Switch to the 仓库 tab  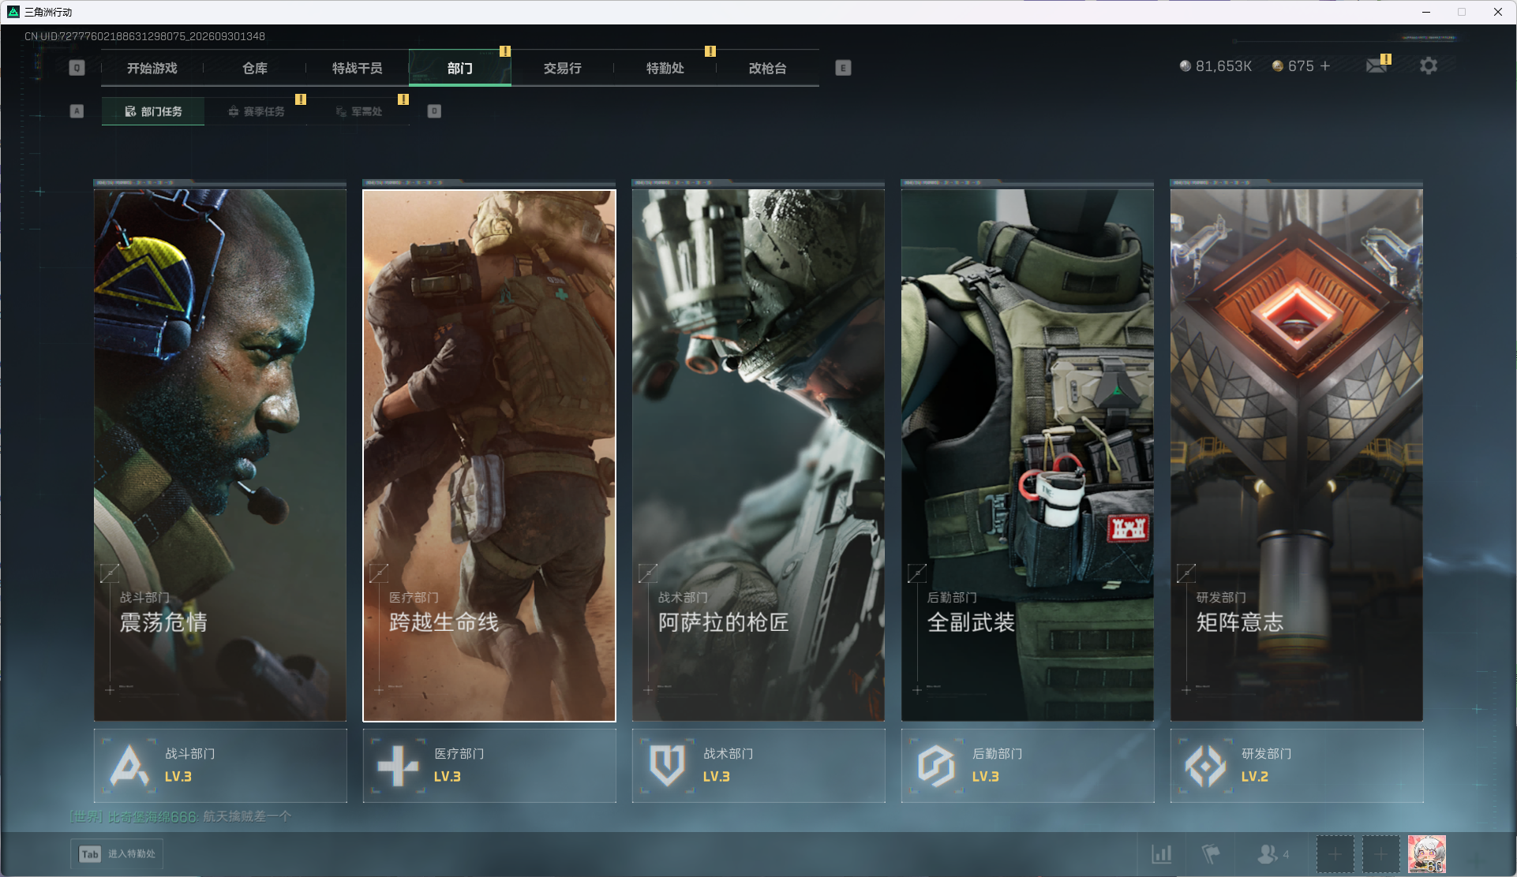pyautogui.click(x=255, y=69)
